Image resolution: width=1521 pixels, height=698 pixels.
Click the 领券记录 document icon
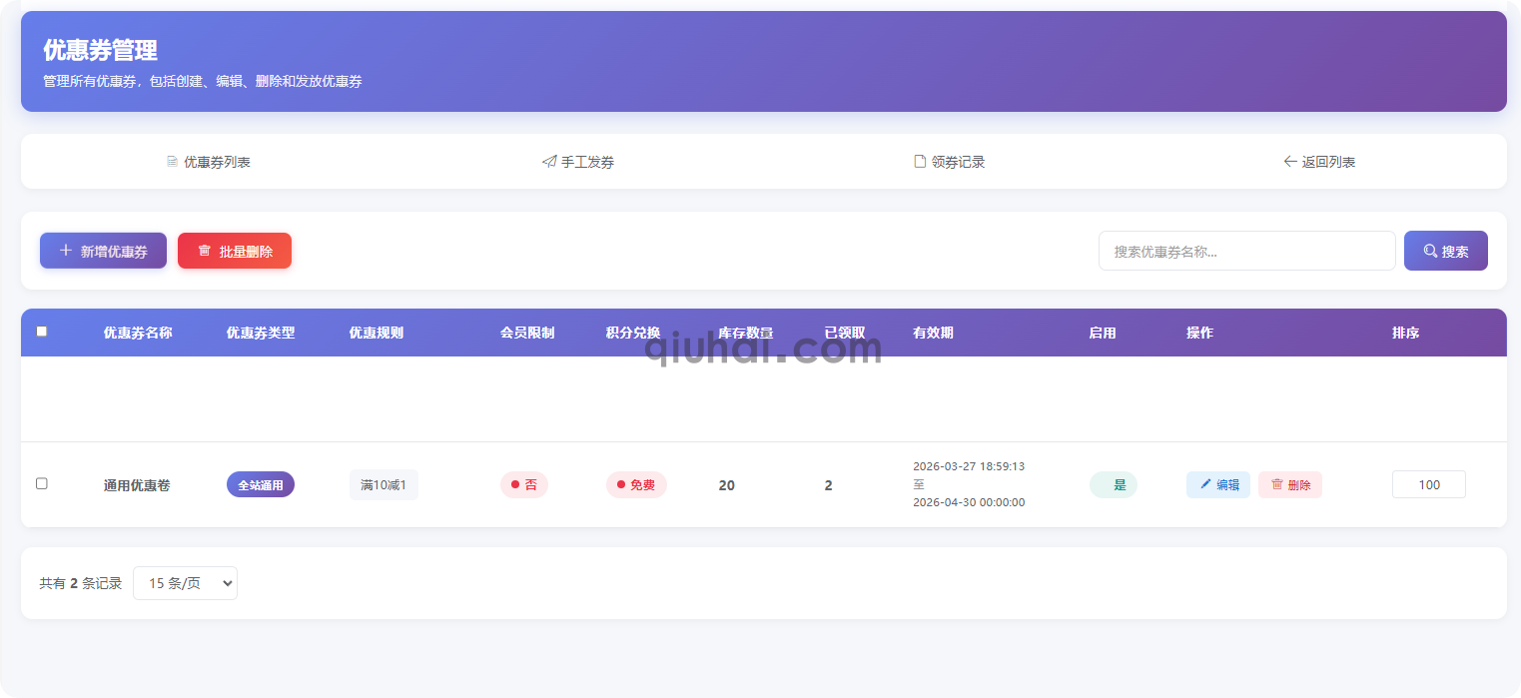tap(918, 160)
